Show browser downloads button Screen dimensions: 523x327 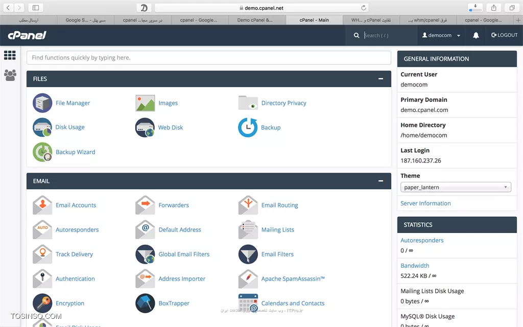click(x=476, y=8)
